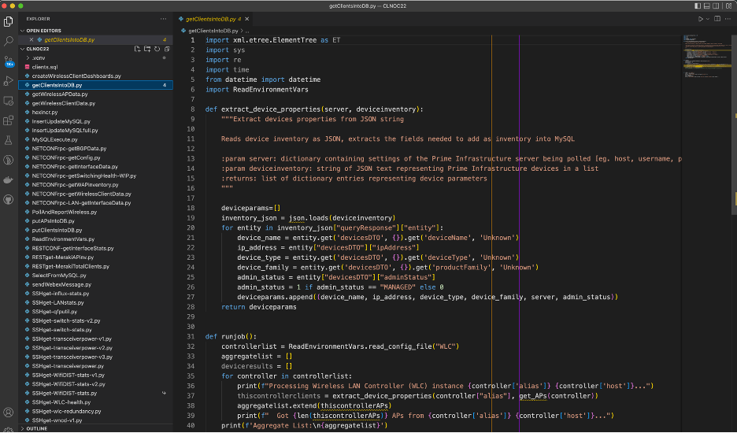Open clients.sql in explorer
This screenshot has width=737, height=433.
(45, 67)
